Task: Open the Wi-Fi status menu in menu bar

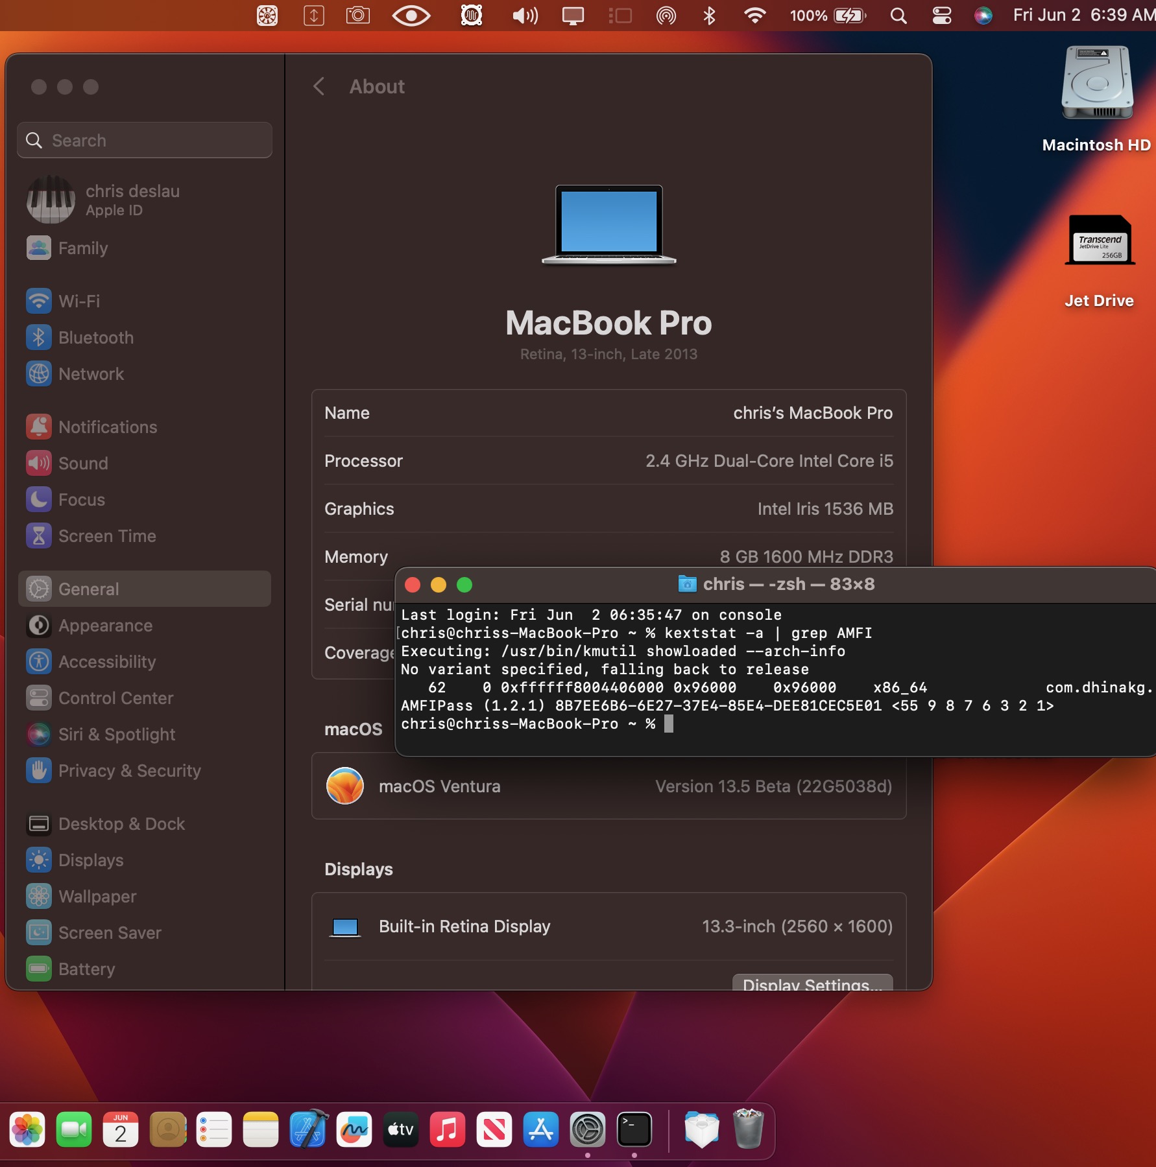Action: tap(754, 15)
